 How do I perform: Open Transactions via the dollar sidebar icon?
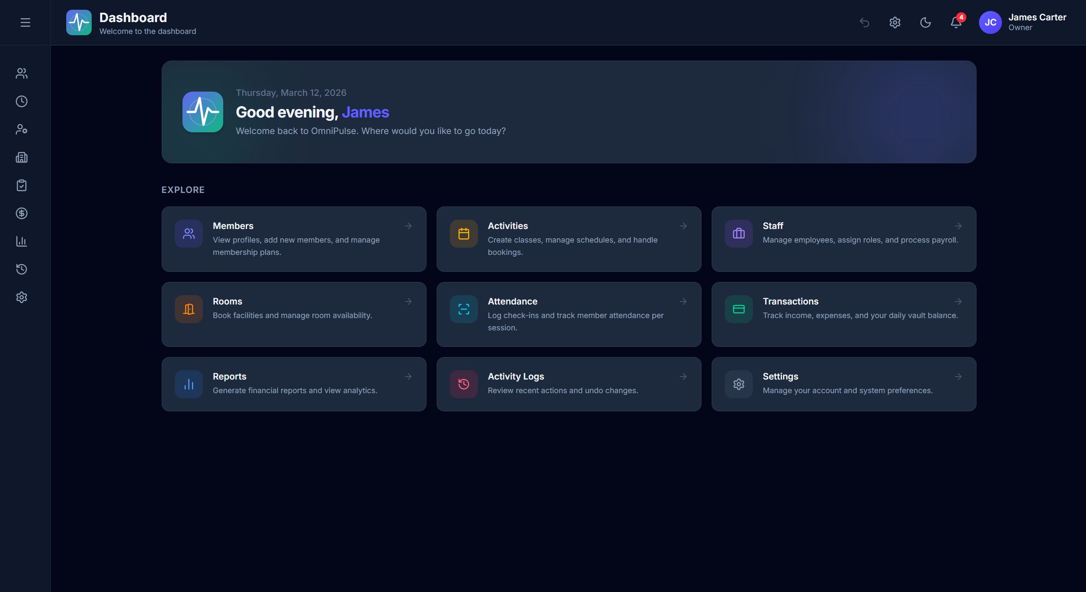coord(21,213)
